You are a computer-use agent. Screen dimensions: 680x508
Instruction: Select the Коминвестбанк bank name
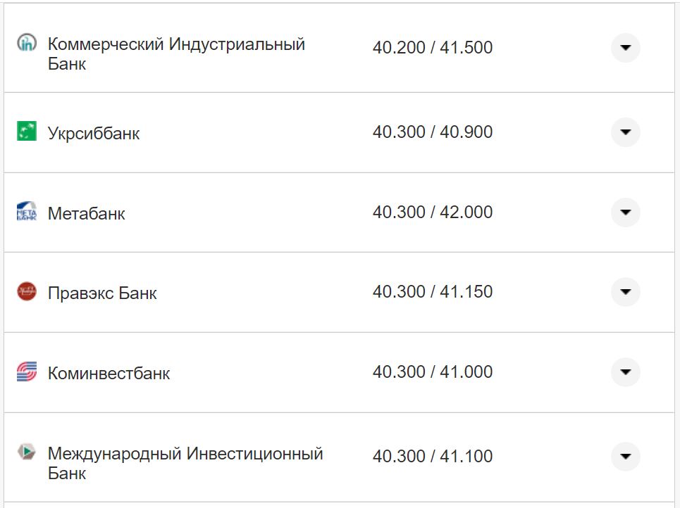click(109, 373)
